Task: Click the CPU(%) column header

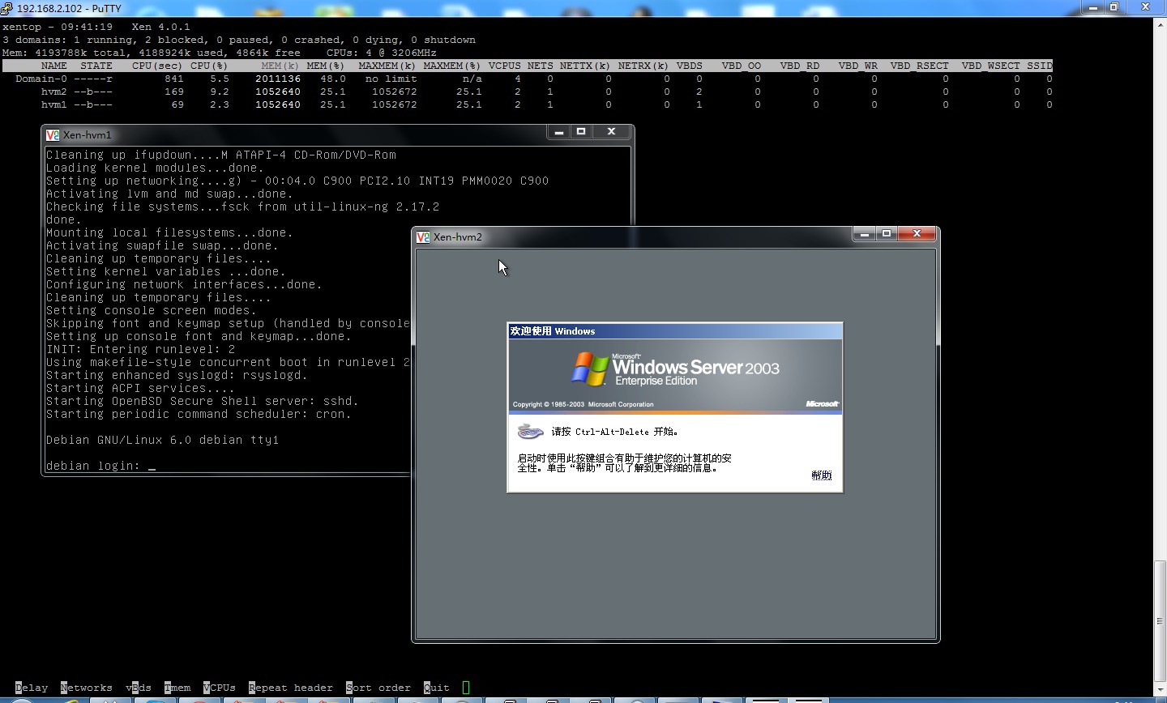Action: [210, 66]
